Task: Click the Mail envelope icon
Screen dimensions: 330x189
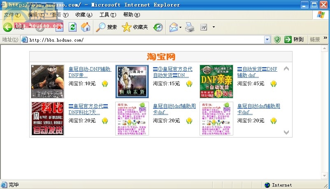Action: click(174, 28)
